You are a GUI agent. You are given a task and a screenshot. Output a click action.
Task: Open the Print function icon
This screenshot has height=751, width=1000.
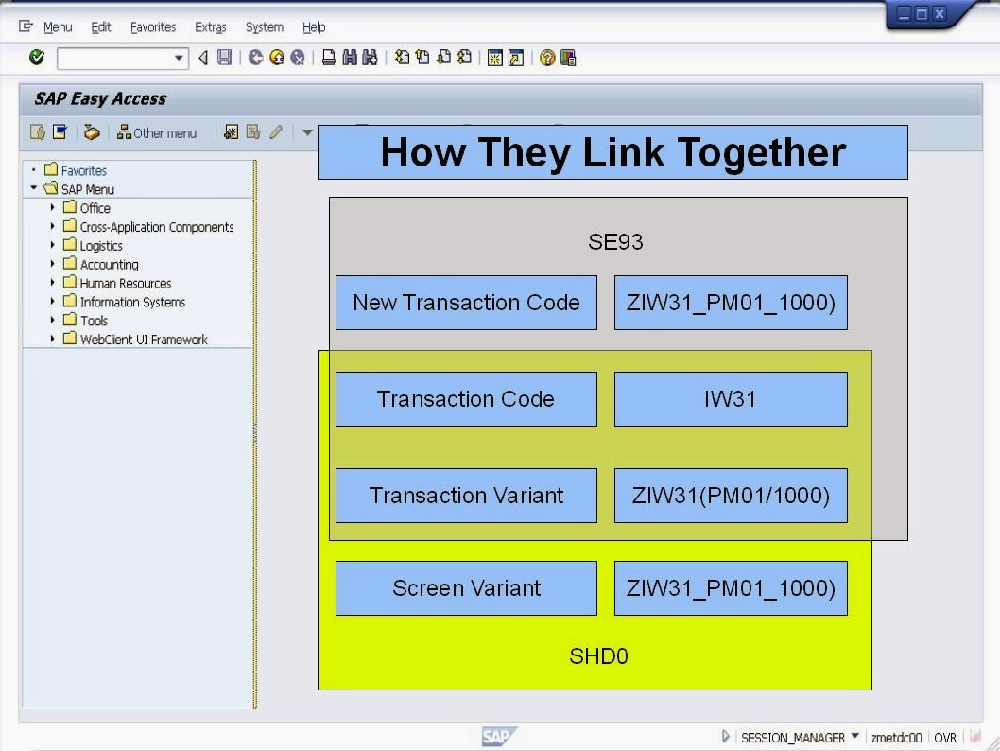click(x=328, y=58)
